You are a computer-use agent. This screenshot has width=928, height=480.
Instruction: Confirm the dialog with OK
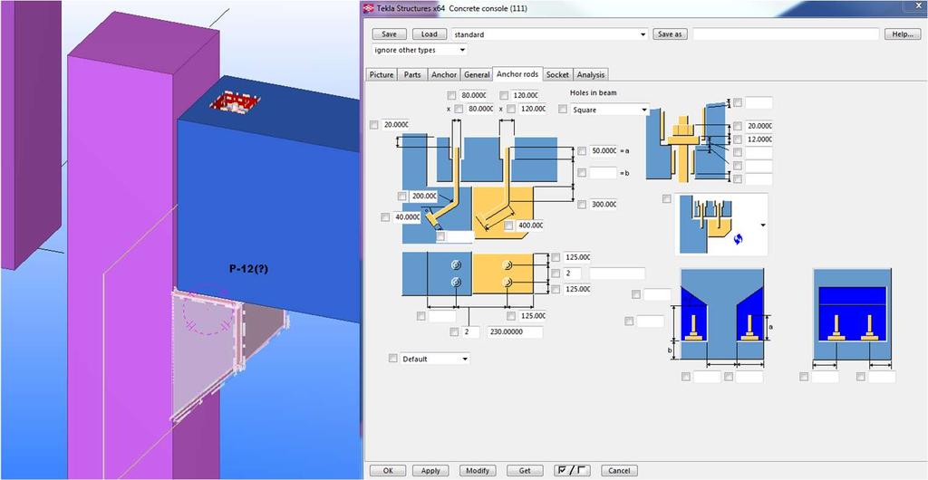(x=388, y=471)
